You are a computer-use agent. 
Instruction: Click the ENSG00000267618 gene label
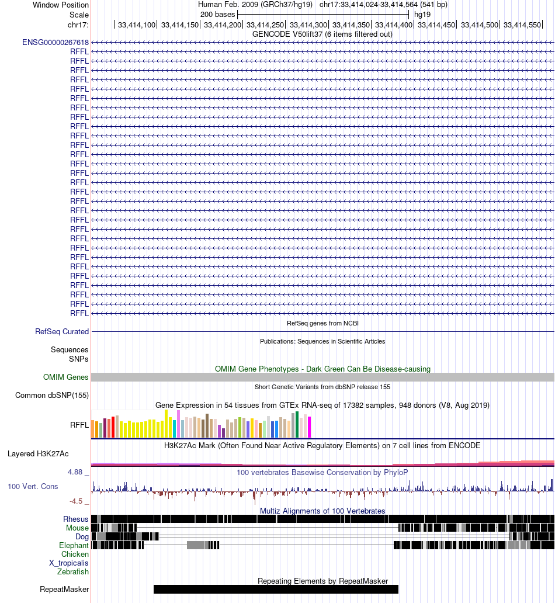(56, 42)
